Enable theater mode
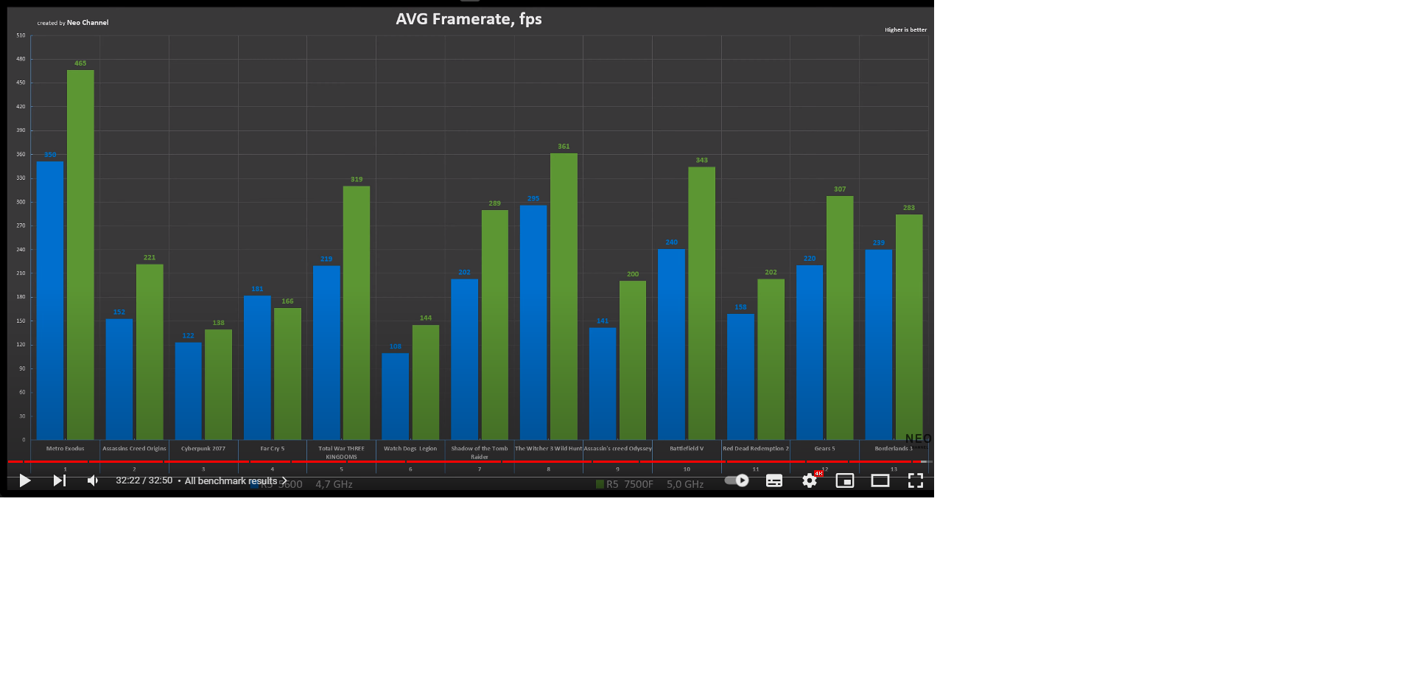Image resolution: width=1410 pixels, height=689 pixels. [880, 480]
